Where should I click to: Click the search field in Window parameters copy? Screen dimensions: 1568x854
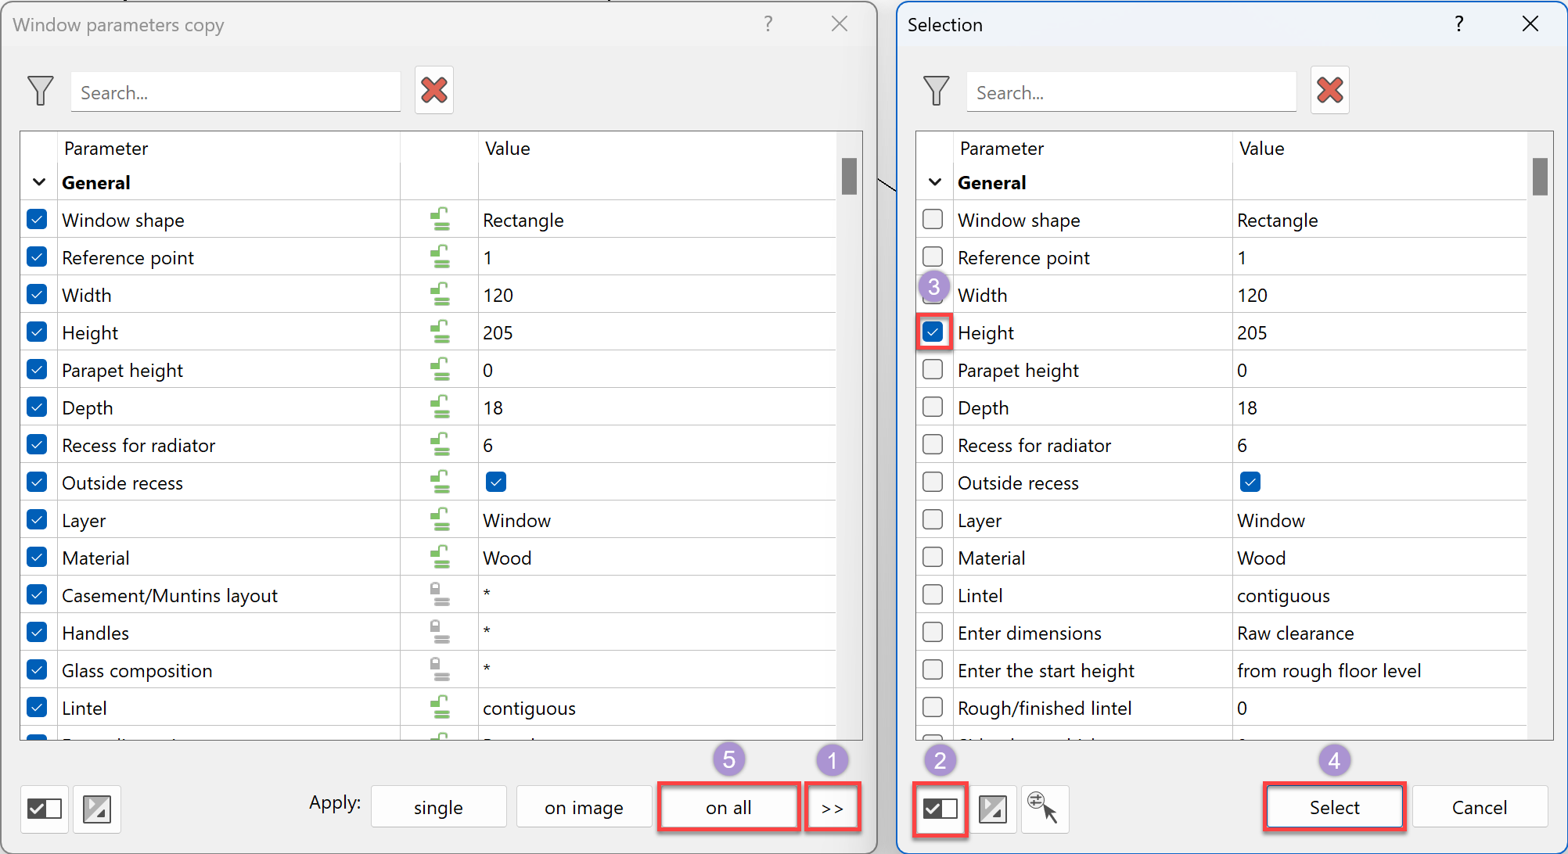[x=235, y=91]
